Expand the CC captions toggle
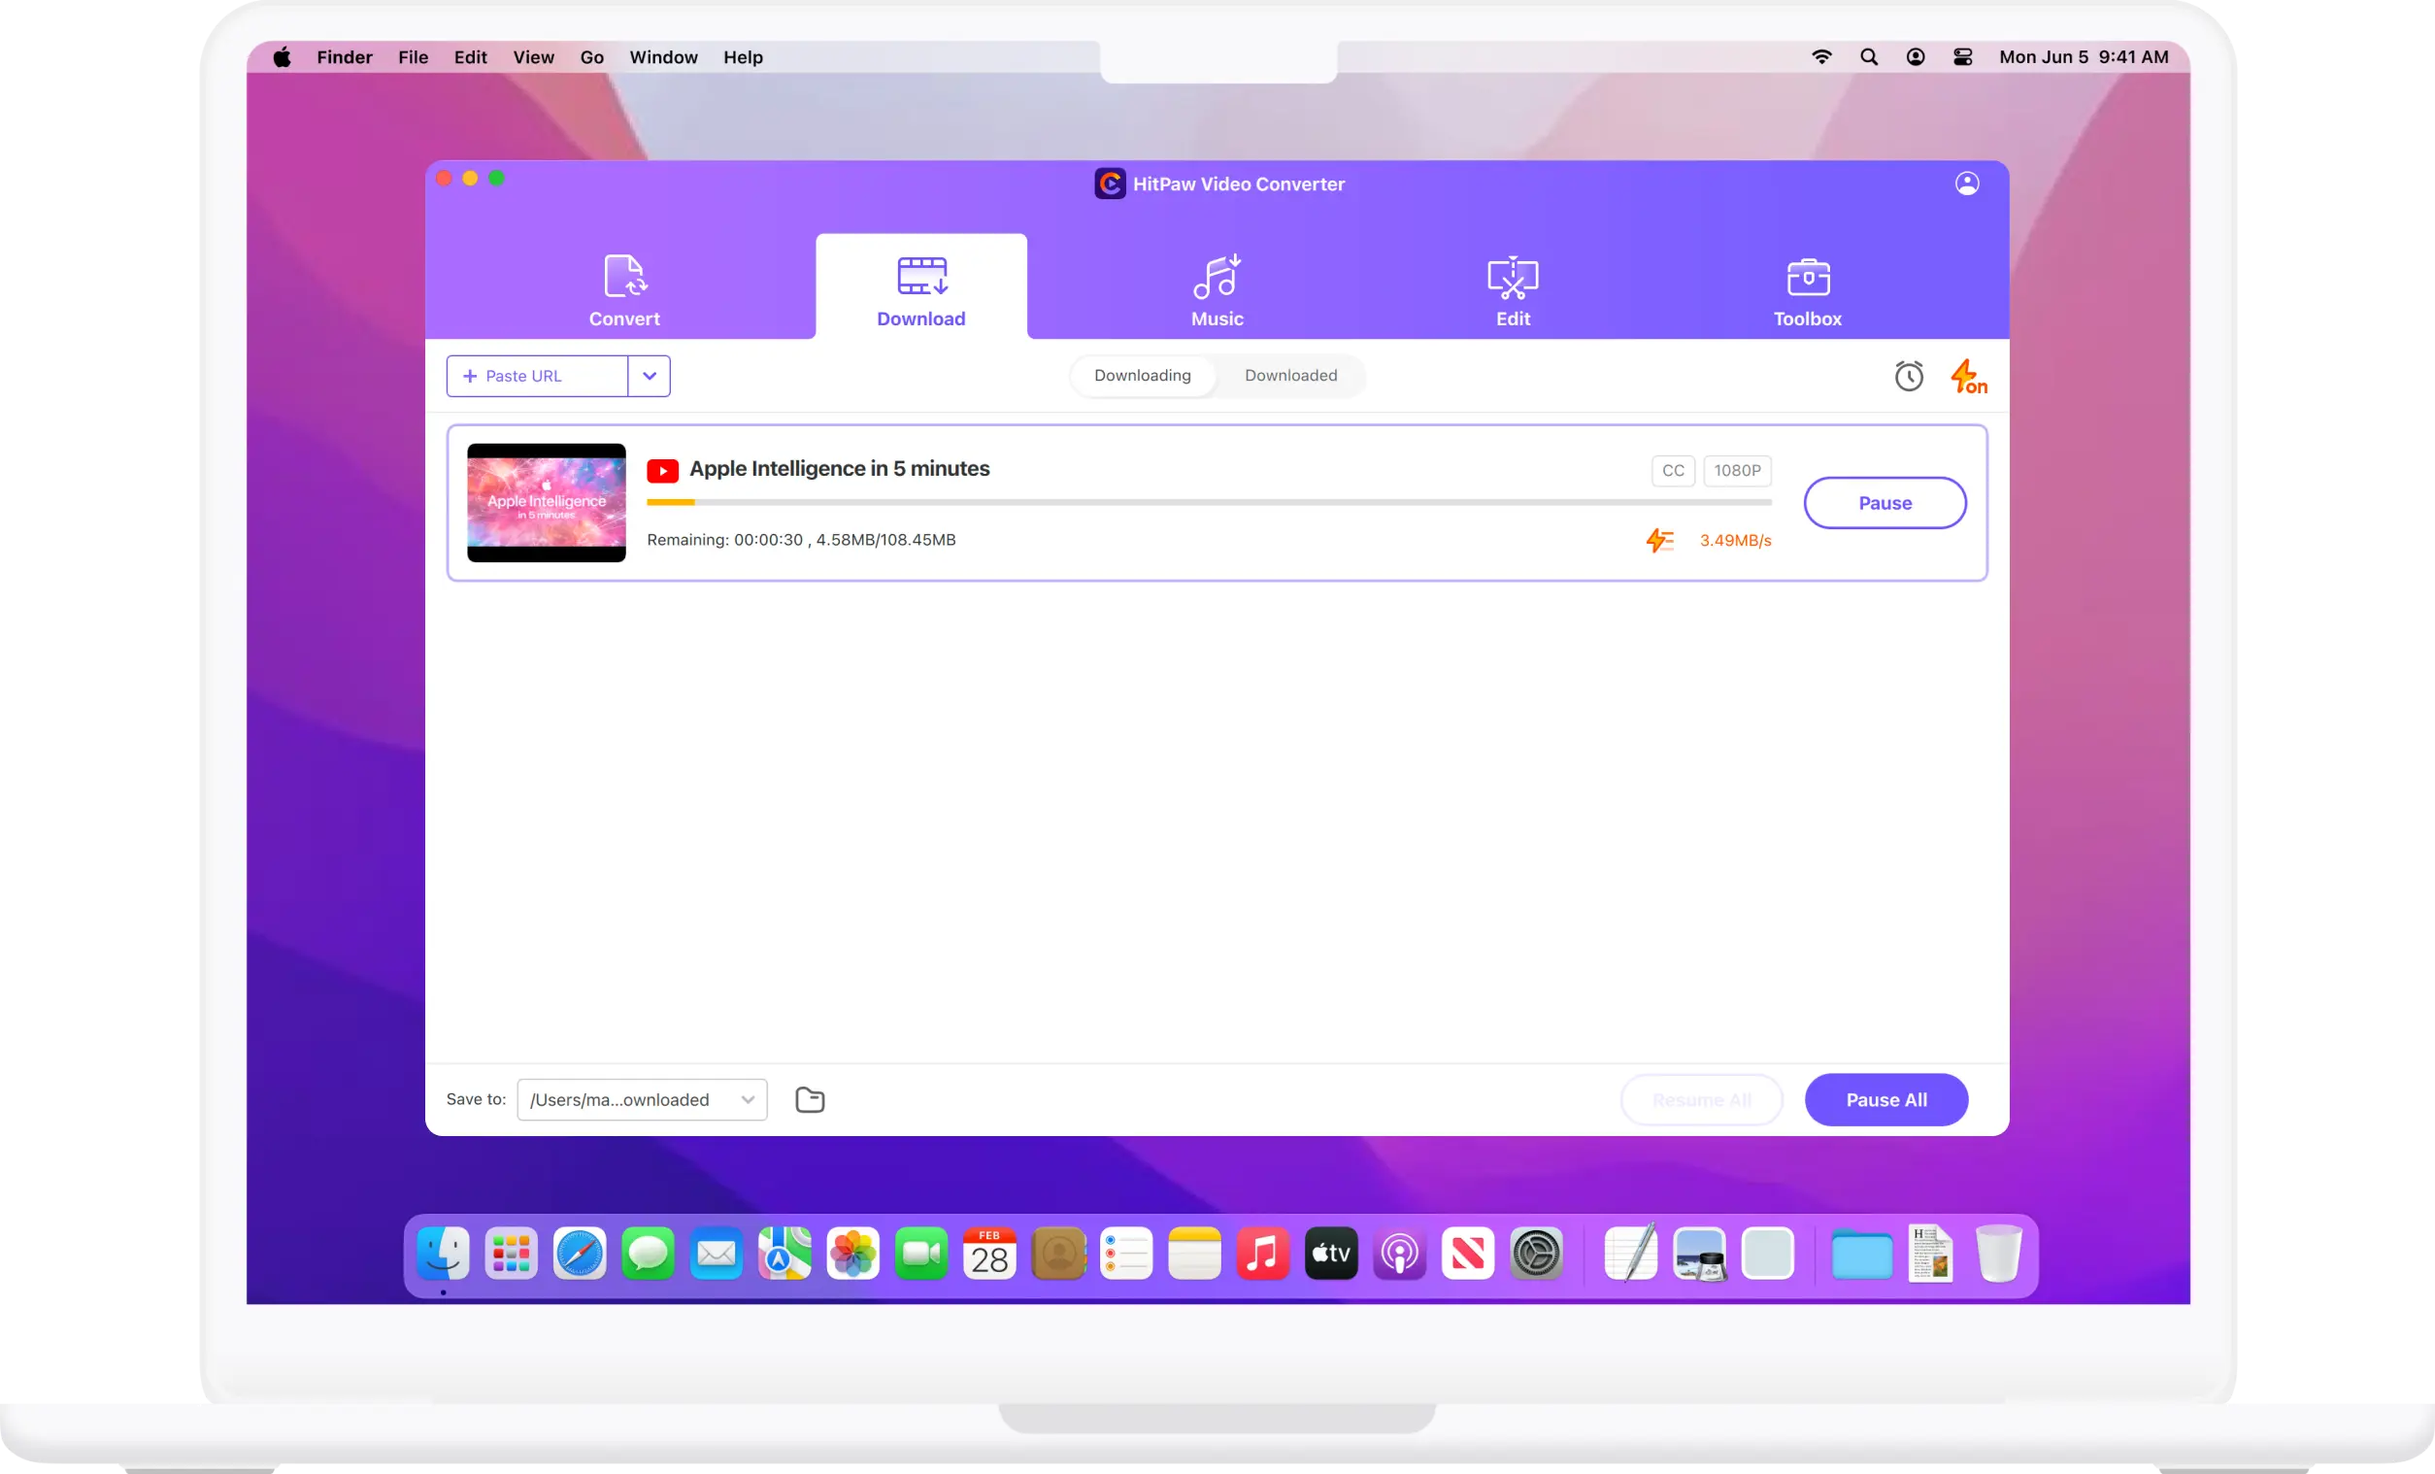 pos(1673,470)
